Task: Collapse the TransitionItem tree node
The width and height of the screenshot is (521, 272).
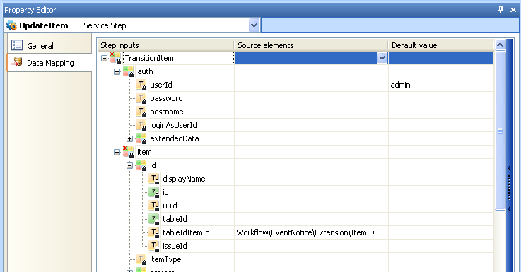Action: point(104,58)
